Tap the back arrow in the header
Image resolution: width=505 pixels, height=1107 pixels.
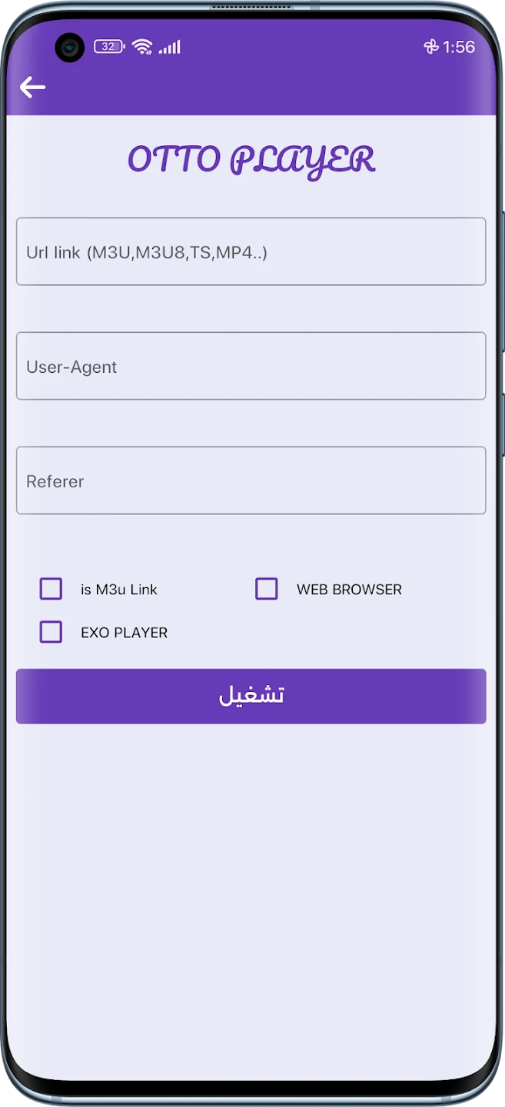tap(32, 88)
